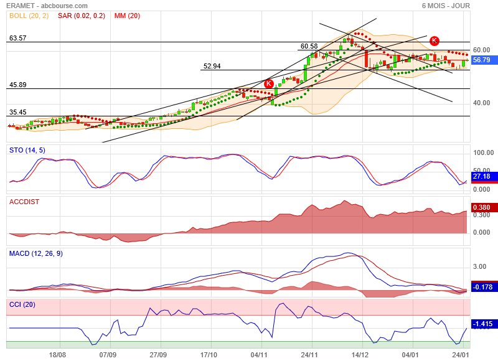This screenshot has width=498, height=361.
Task: Click the 63.57 resistance level label
Action: [x=18, y=38]
